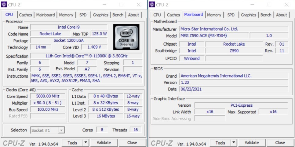Image resolution: width=295 pixels, height=147 pixels.
Task: Click the BIOS date 06/22/2021 field
Action: click(234, 89)
